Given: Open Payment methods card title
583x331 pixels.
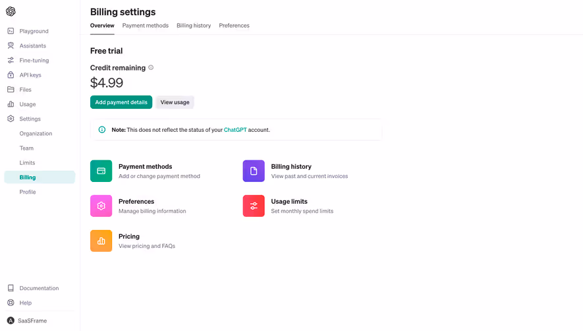Looking at the screenshot, I should [146, 166].
